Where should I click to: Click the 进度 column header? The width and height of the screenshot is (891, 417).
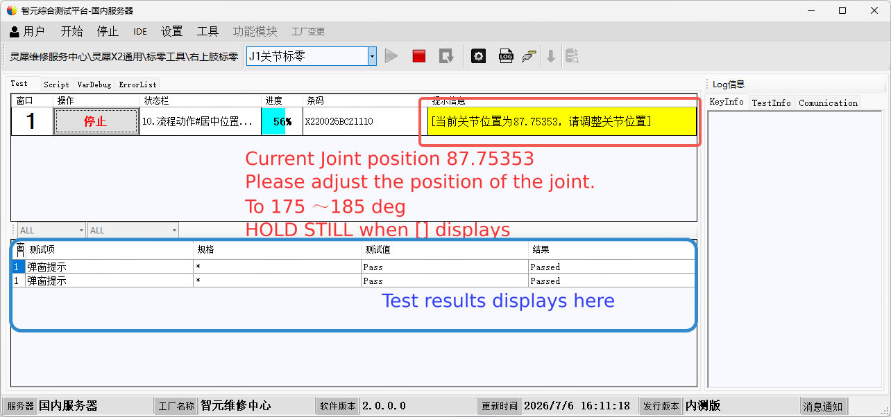click(282, 100)
